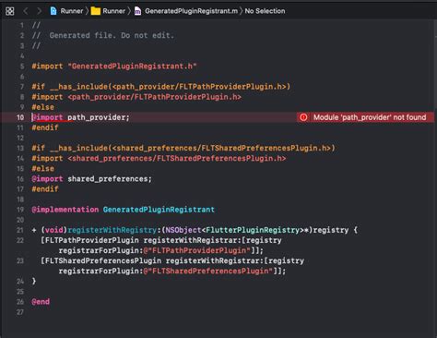Place the cursor on '@import shared_preferences;'
Viewport: 437px width, 338px height.
pos(91,179)
